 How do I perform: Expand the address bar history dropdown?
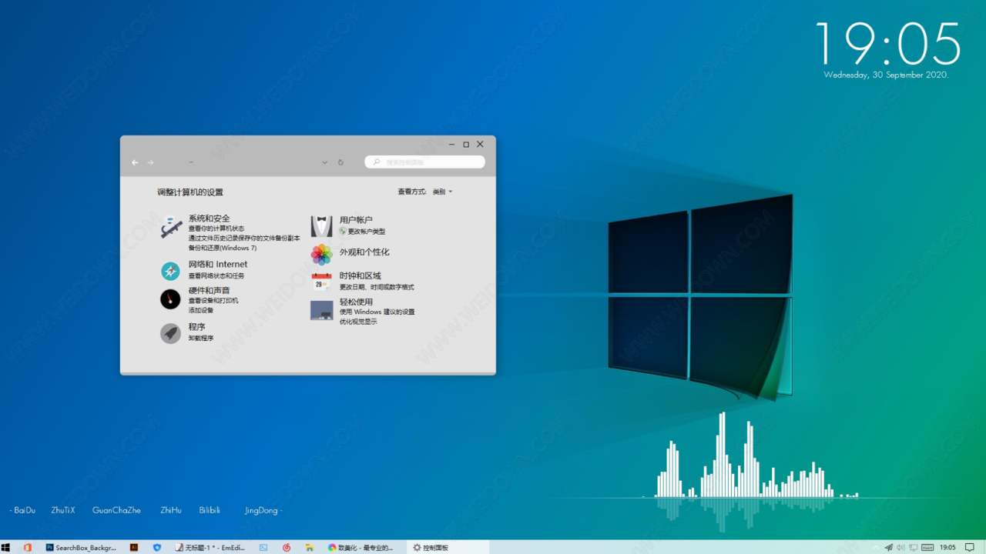pos(324,162)
